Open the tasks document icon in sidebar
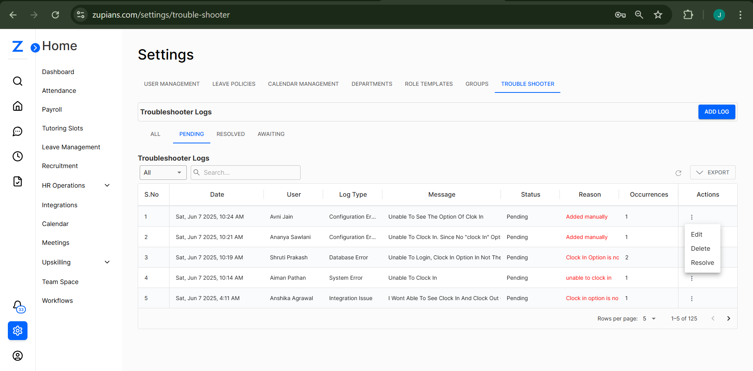This screenshot has width=753, height=371. 18,181
